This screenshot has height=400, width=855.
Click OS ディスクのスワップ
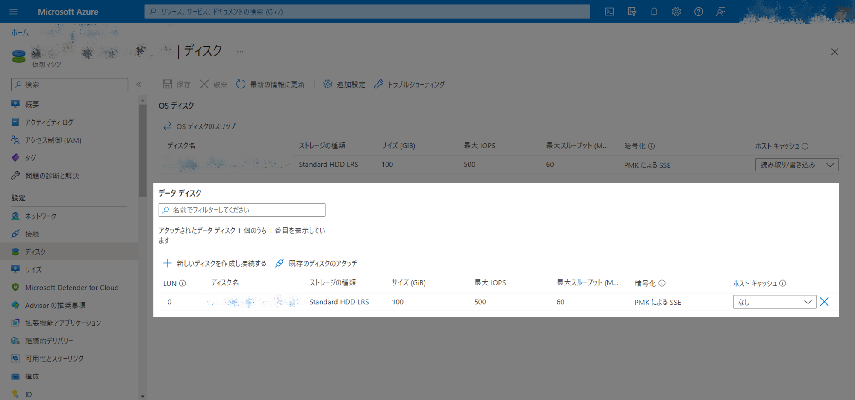tap(199, 126)
